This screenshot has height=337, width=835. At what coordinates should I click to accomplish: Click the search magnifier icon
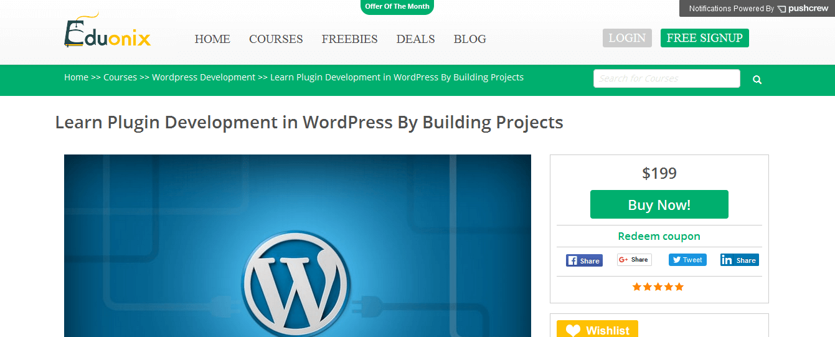757,80
